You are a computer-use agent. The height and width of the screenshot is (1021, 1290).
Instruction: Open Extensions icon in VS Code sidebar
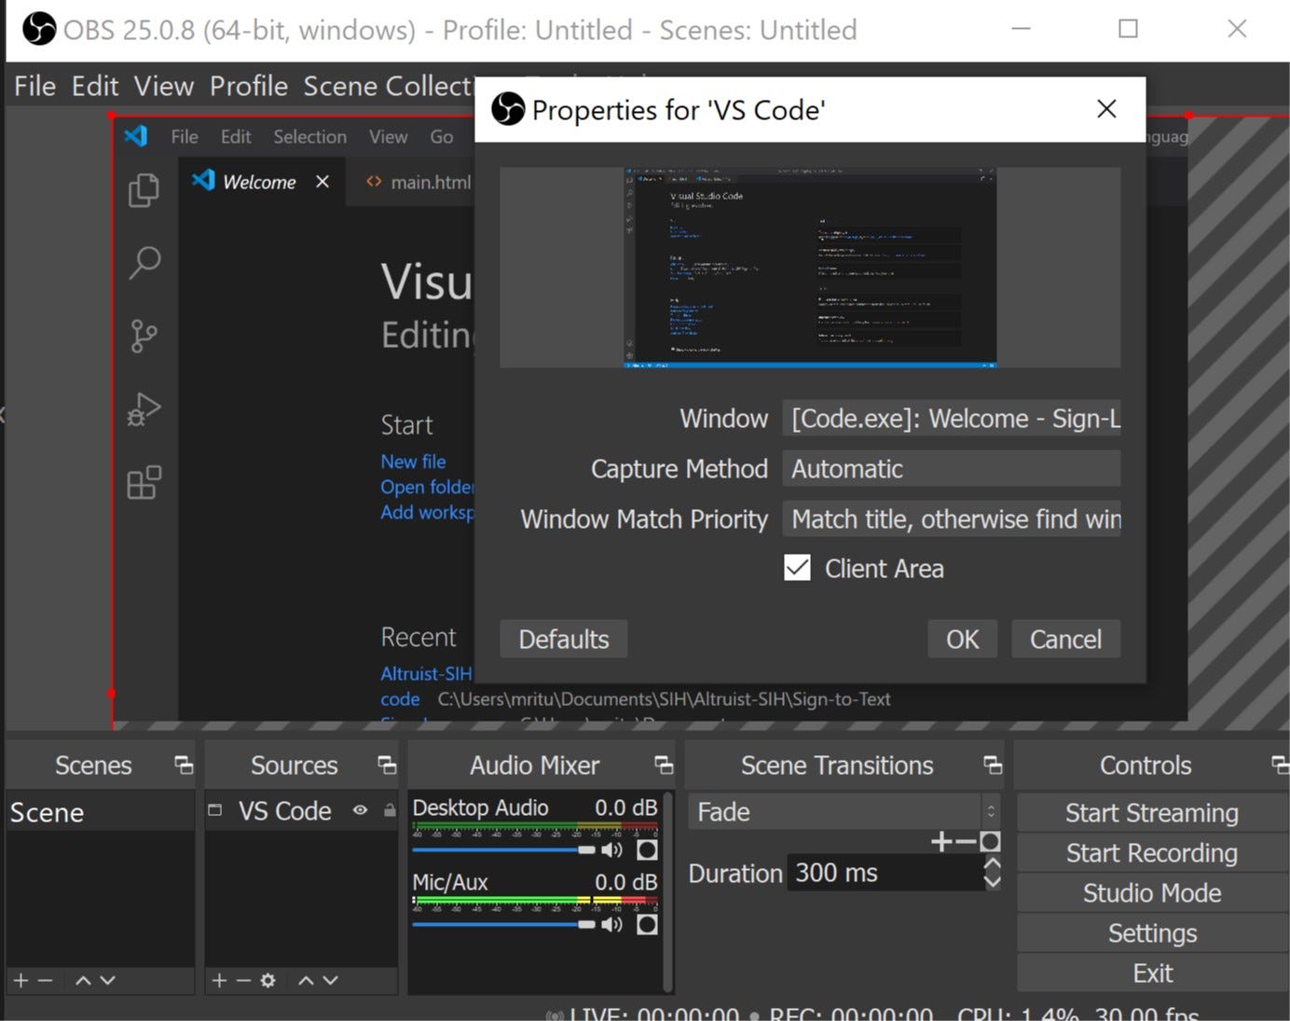pos(144,482)
